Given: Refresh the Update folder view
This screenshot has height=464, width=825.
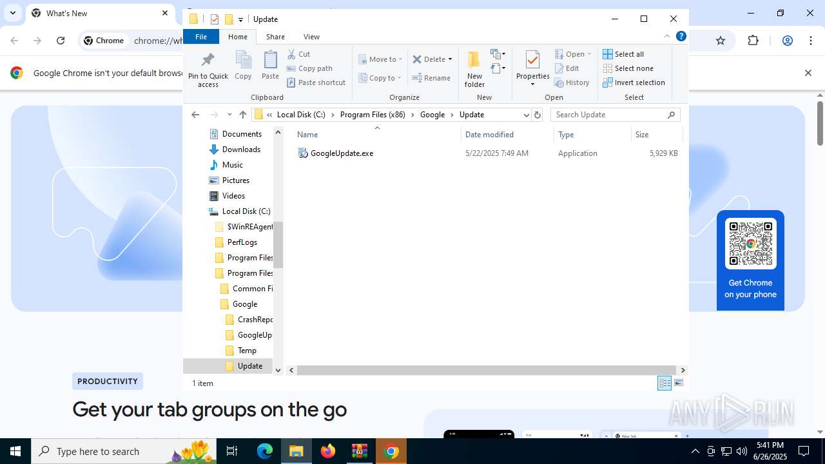Looking at the screenshot, I should point(538,115).
